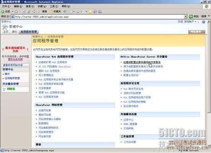The height and width of the screenshot is (153, 211).
Task: Open the 内容数据库 link
Action: point(45,88)
